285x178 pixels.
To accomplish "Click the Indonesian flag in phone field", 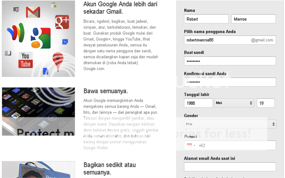I will (x=189, y=145).
